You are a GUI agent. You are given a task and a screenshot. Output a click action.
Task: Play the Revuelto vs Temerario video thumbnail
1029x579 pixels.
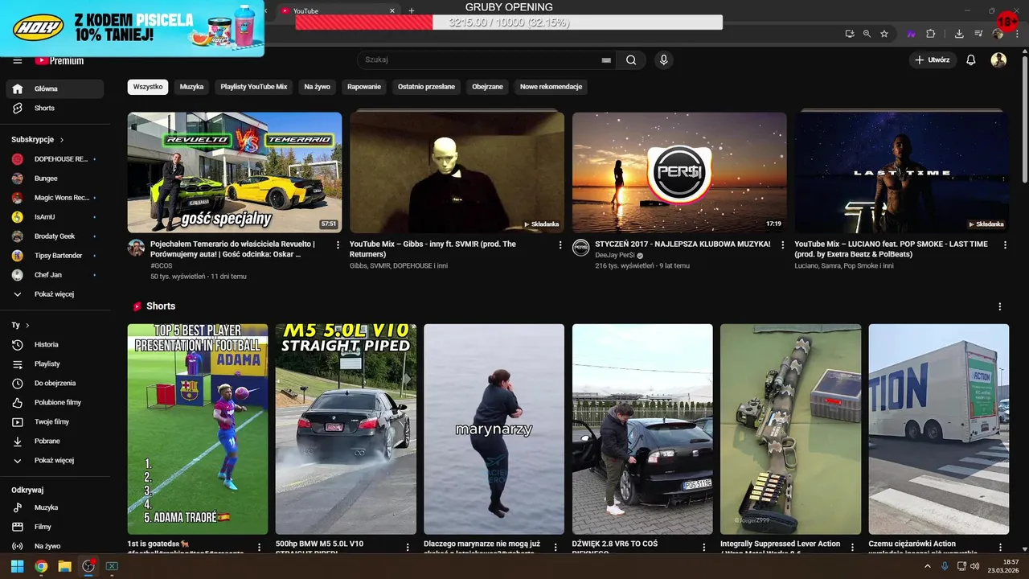tap(235, 172)
